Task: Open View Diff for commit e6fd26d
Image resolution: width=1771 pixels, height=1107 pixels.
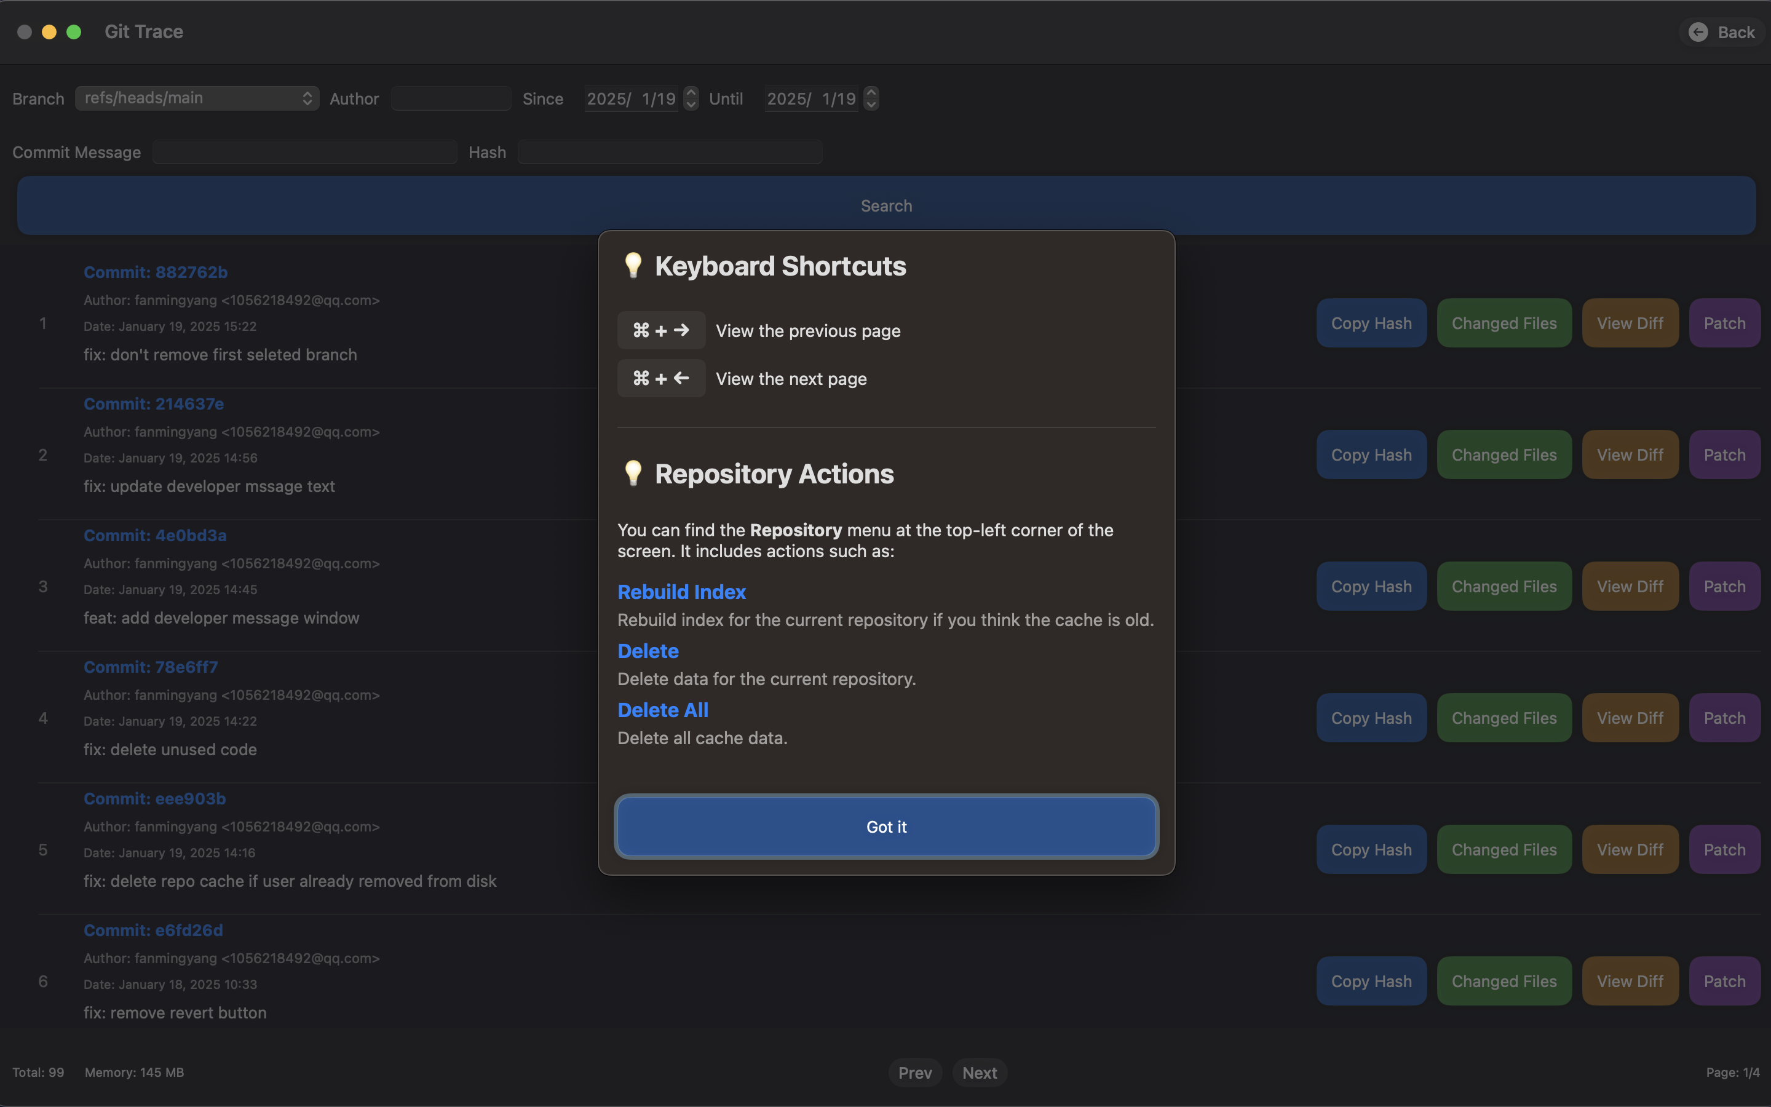Action: [x=1630, y=980]
